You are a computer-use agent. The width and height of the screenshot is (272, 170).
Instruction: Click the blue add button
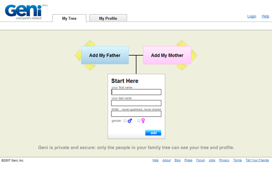click(153, 133)
